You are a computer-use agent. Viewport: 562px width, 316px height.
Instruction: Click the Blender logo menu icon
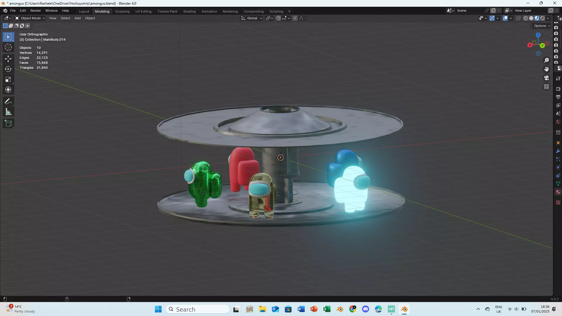[5, 11]
